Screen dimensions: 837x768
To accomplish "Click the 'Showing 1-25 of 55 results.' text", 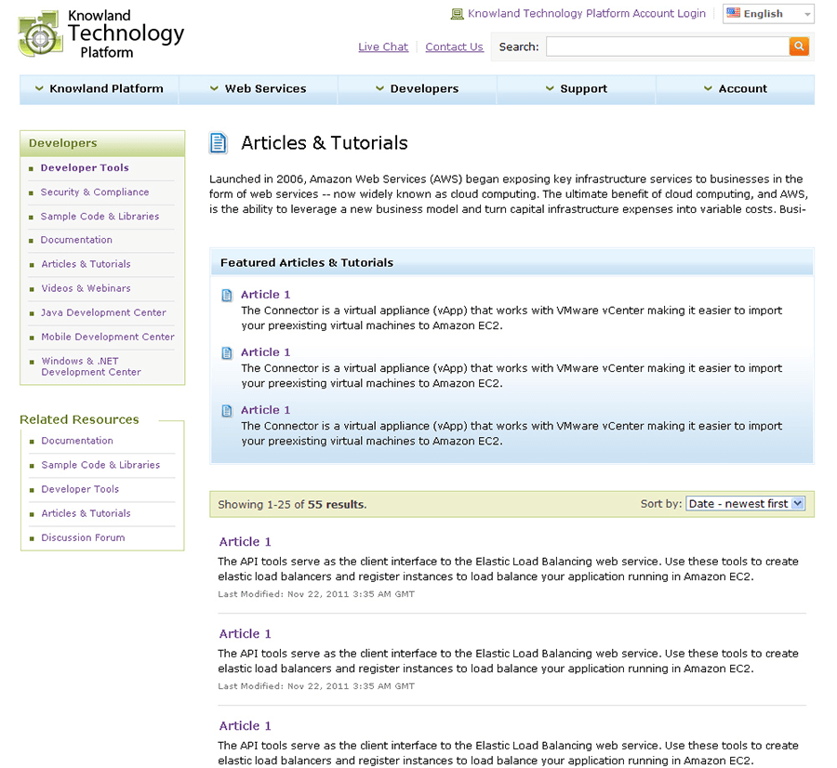I will 292,504.
